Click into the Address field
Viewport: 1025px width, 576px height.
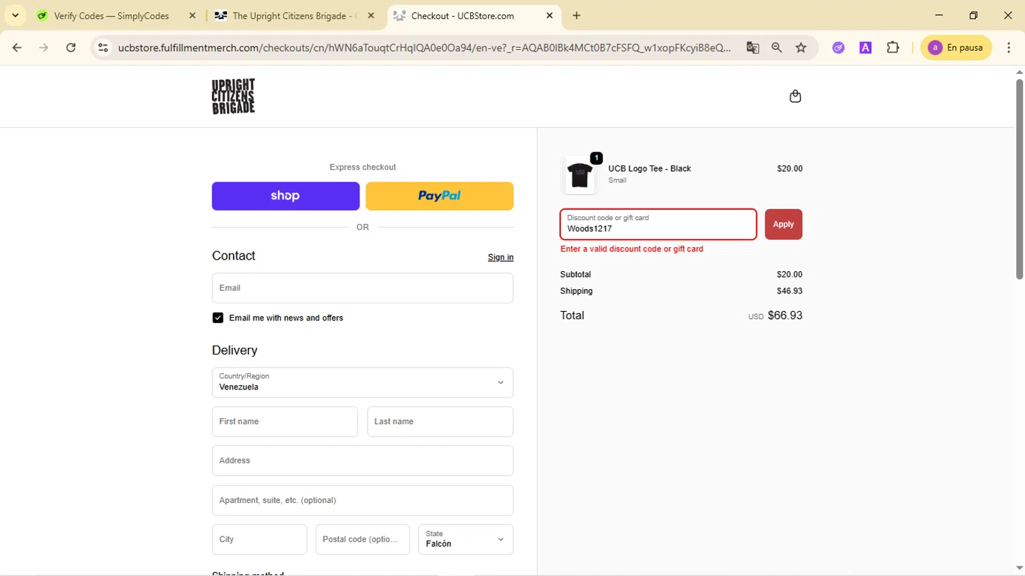362,461
